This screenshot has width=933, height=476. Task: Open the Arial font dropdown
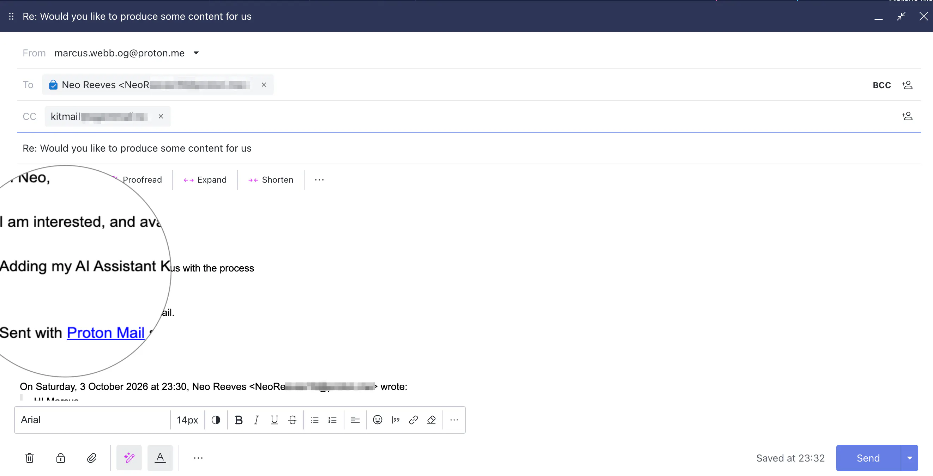click(92, 420)
